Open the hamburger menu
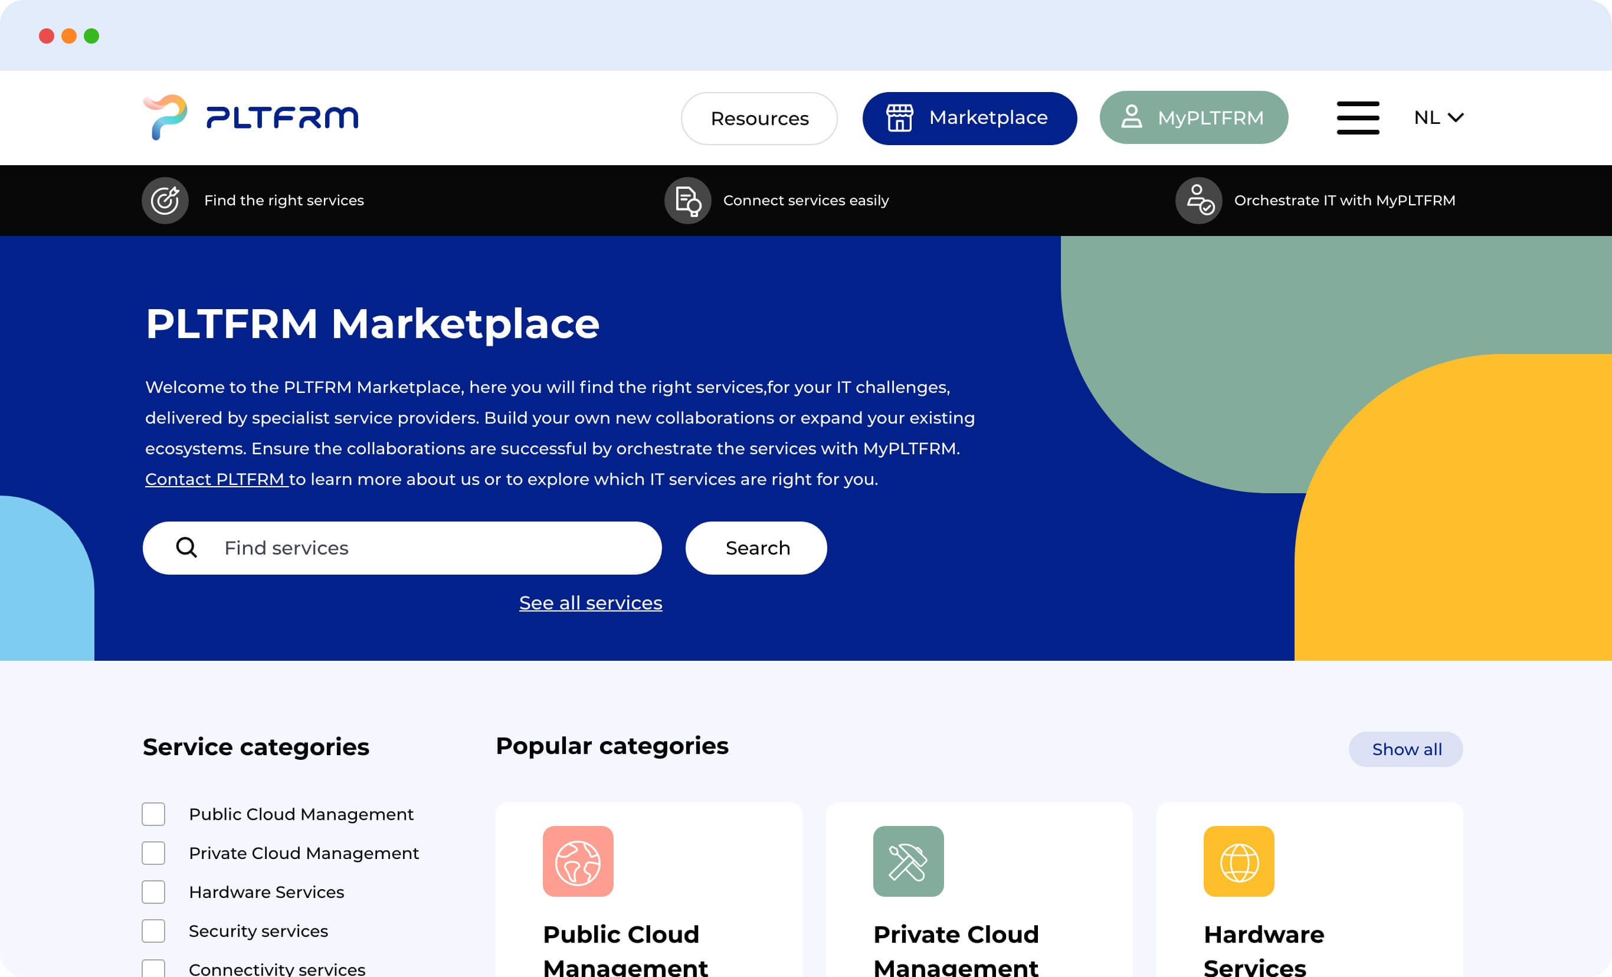The width and height of the screenshot is (1612, 977). [1358, 118]
